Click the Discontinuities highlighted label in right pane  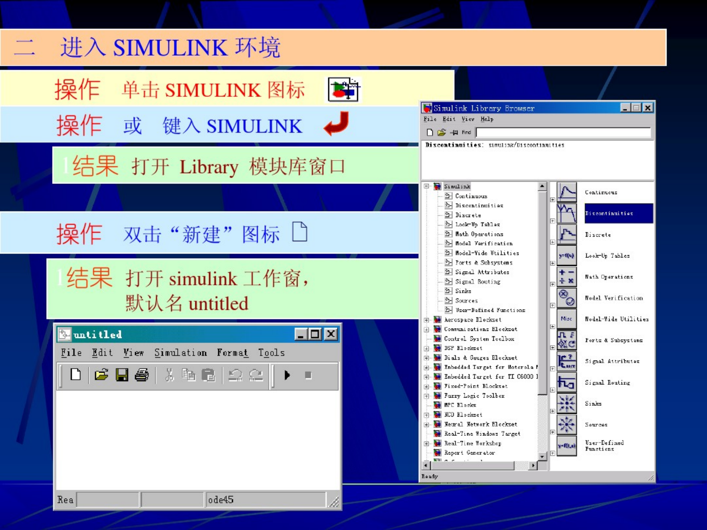pos(619,213)
